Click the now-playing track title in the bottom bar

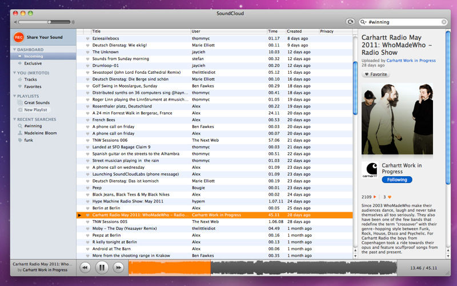(x=42, y=264)
